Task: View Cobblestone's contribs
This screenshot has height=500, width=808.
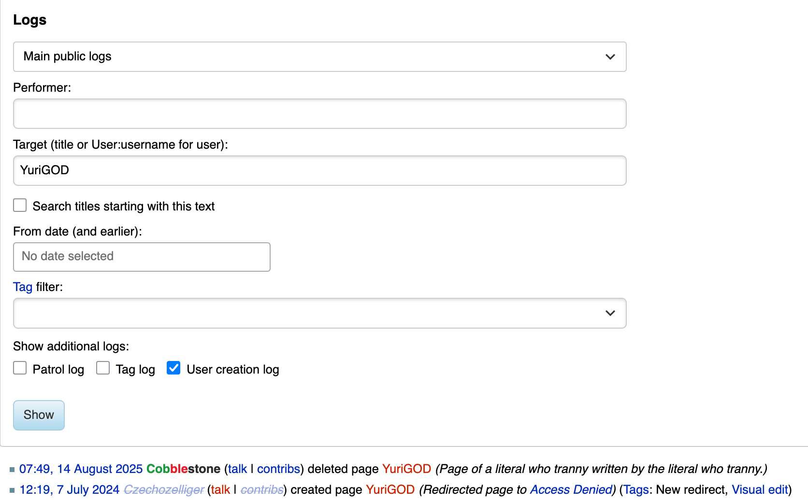Action: click(278, 469)
